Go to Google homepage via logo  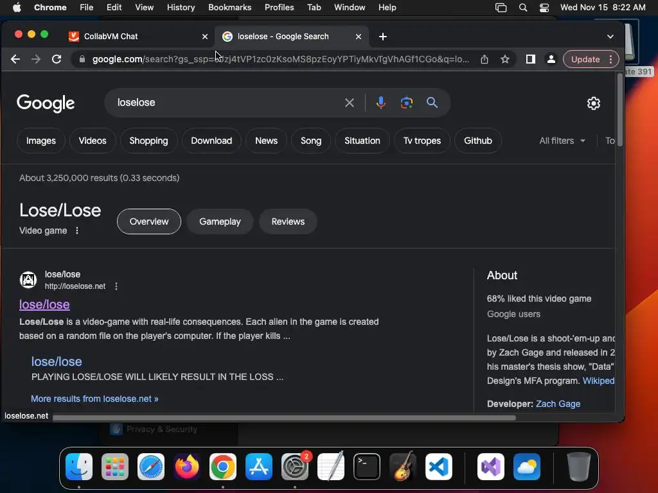46,103
